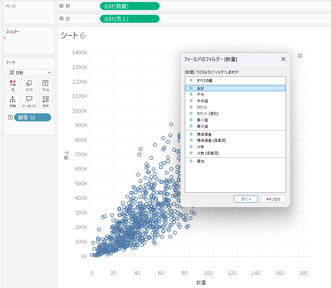Click the シート 6 sheet title
The height and width of the screenshot is (288, 331).
click(73, 36)
